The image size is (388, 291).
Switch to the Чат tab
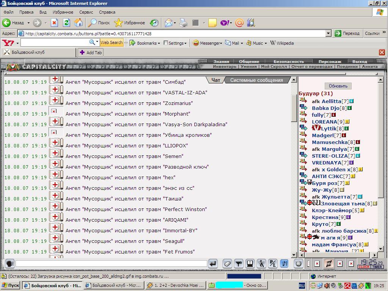216,80
